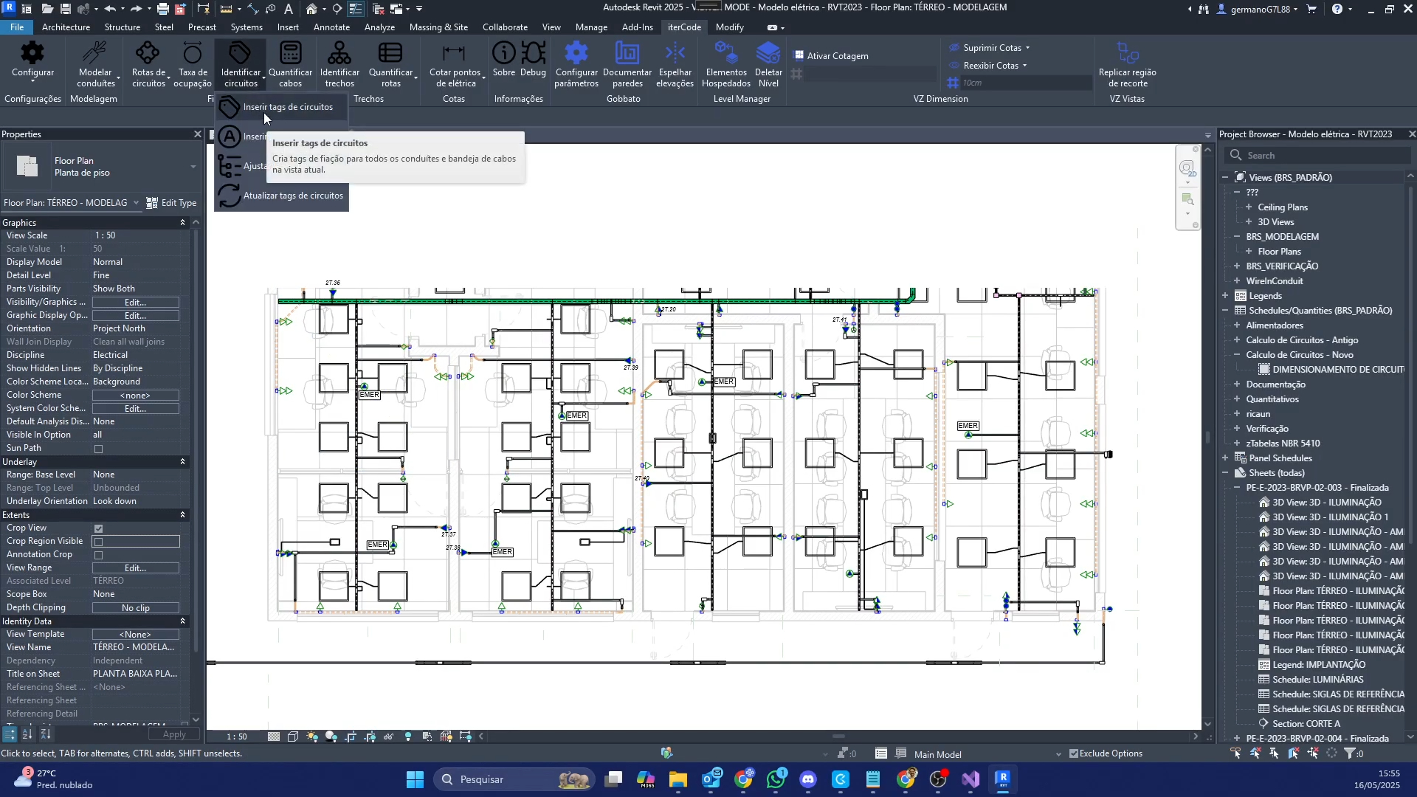Open the Quantificar cabos tool
1417x797 pixels.
290,54
